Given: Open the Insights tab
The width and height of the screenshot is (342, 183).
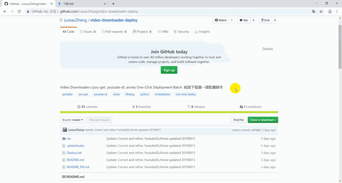Looking at the screenshot, I should click(202, 32).
